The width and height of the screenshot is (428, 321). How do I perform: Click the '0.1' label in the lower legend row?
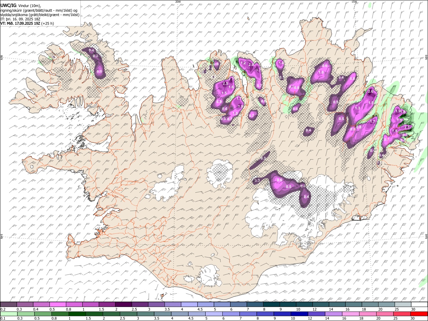(x=3, y=319)
